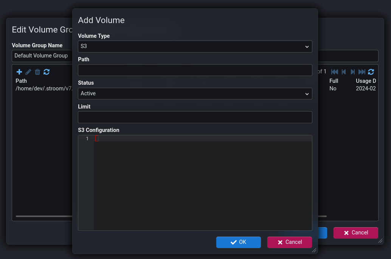Click the trash delete icon in volume list
This screenshot has width=391, height=259.
point(37,72)
